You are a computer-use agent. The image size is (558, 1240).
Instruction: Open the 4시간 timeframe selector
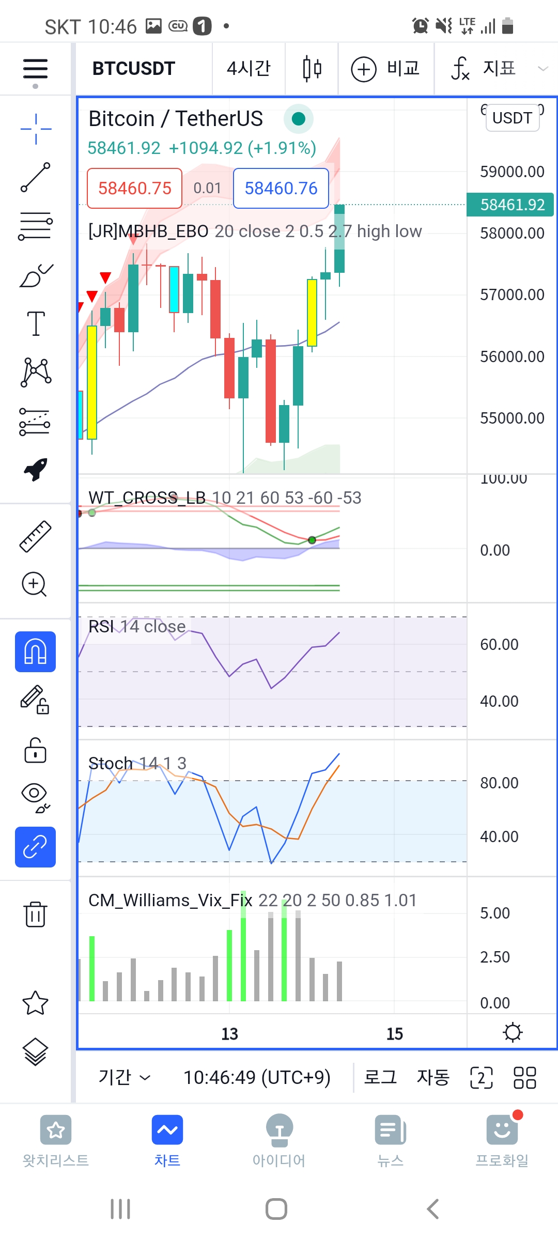tap(249, 69)
